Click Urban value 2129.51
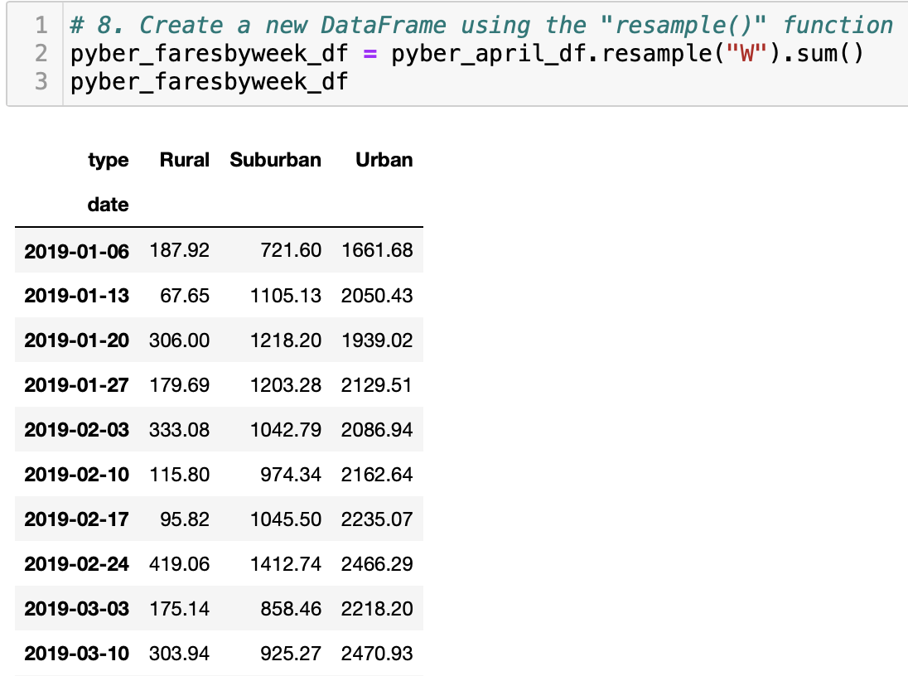This screenshot has height=676, width=908. pos(376,384)
